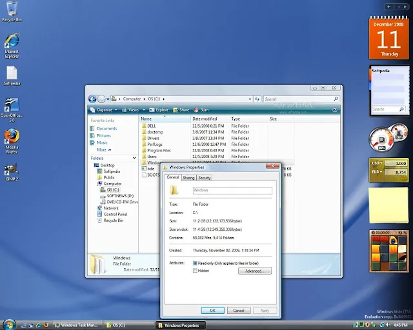Launch Firefox from the quick launch bar
This screenshot has height=330, width=413.
click(46, 325)
